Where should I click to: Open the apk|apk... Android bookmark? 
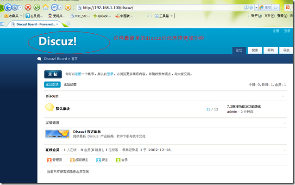pos(102,16)
